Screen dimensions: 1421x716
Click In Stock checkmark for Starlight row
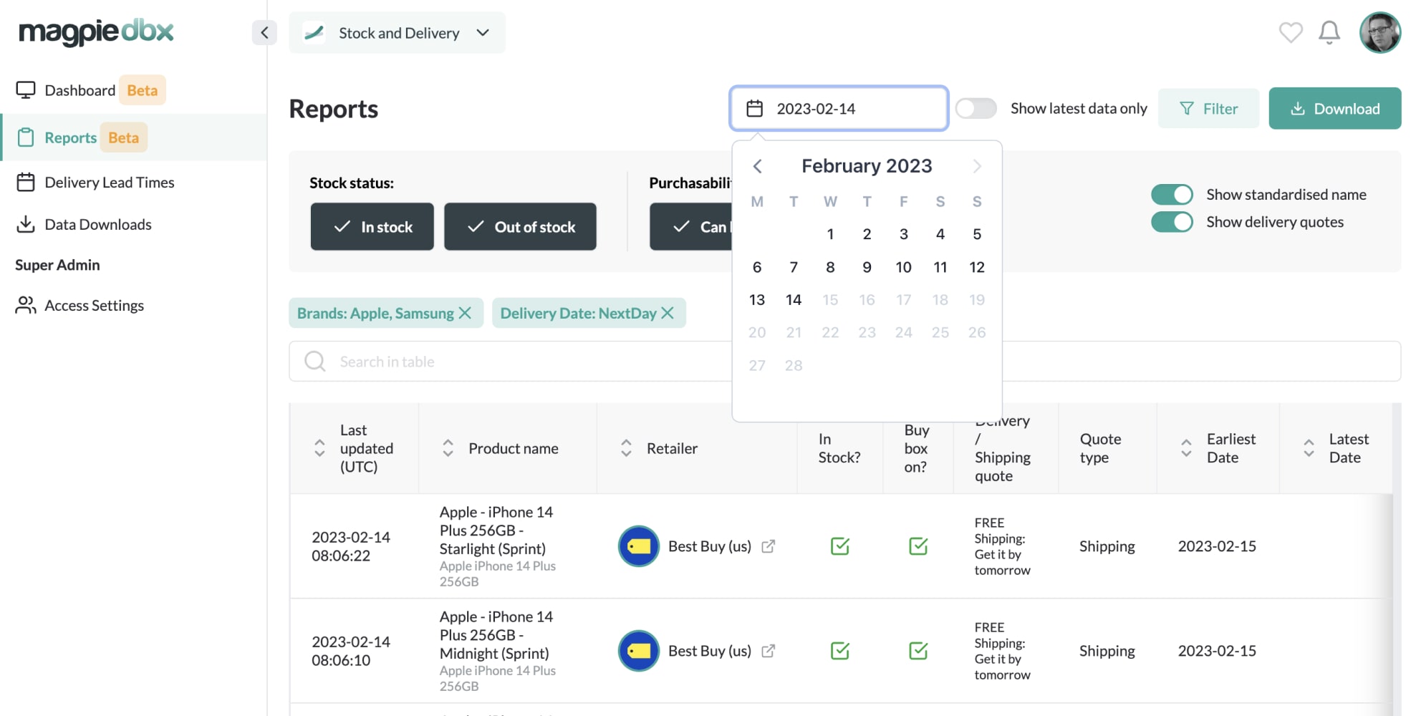[839, 546]
